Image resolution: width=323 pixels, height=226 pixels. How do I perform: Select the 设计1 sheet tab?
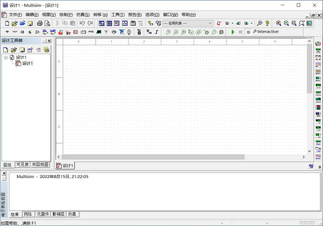[65, 166]
